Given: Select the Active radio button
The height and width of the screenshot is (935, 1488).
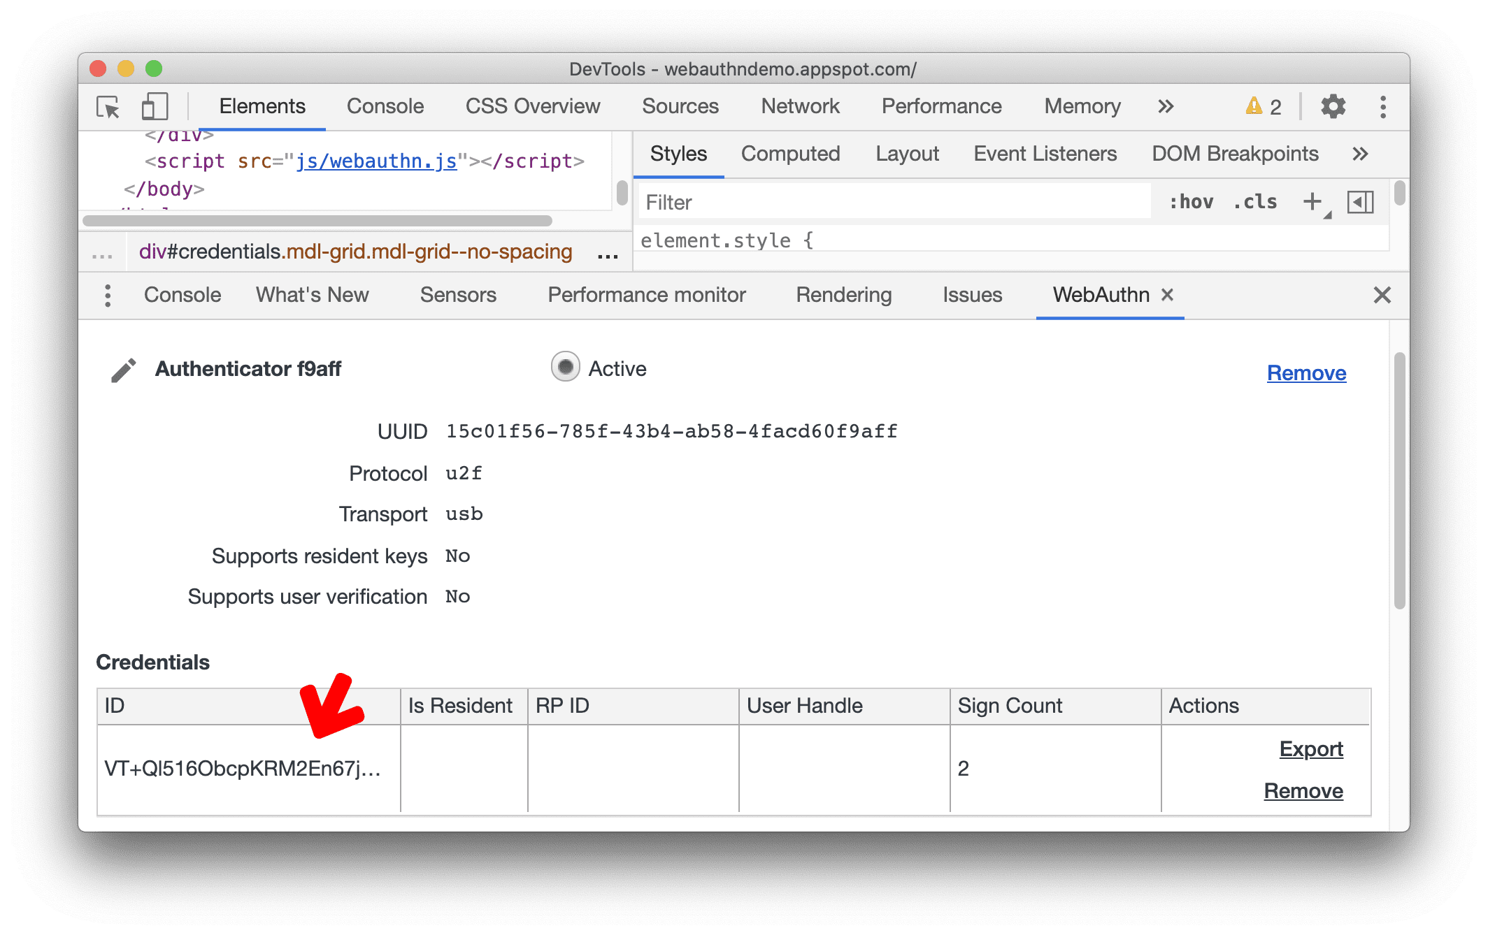Looking at the screenshot, I should tap(561, 370).
